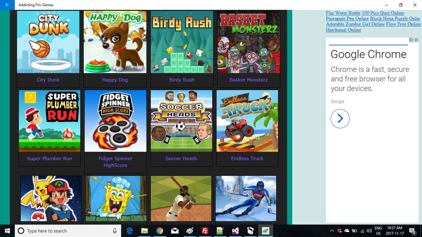Open the Windows Start menu
Image resolution: width=422 pixels, height=237 pixels.
click(x=7, y=231)
